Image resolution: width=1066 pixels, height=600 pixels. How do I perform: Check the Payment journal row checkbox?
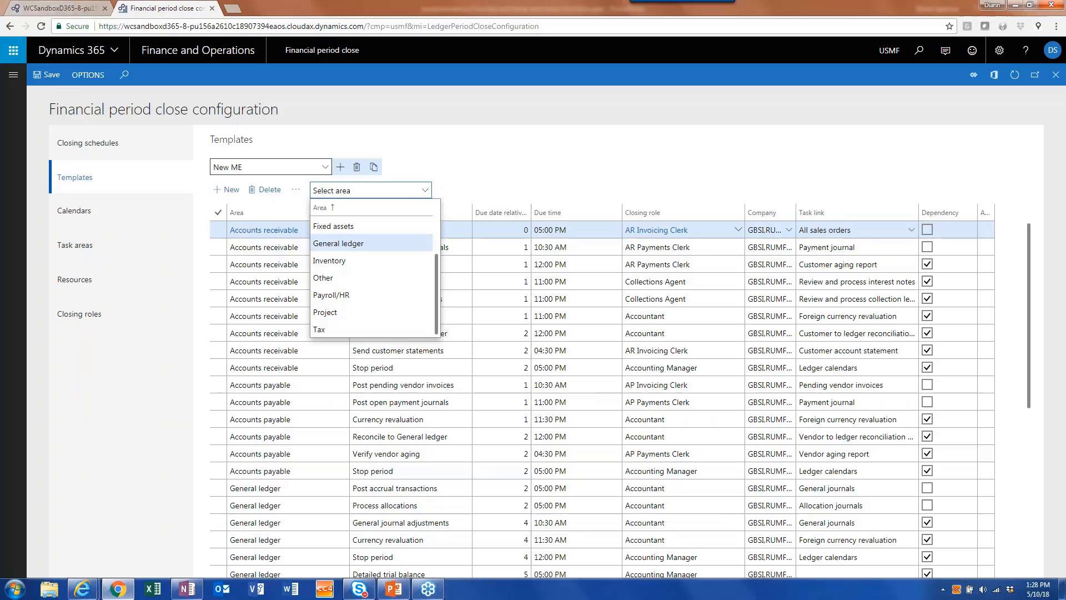pyautogui.click(x=927, y=247)
